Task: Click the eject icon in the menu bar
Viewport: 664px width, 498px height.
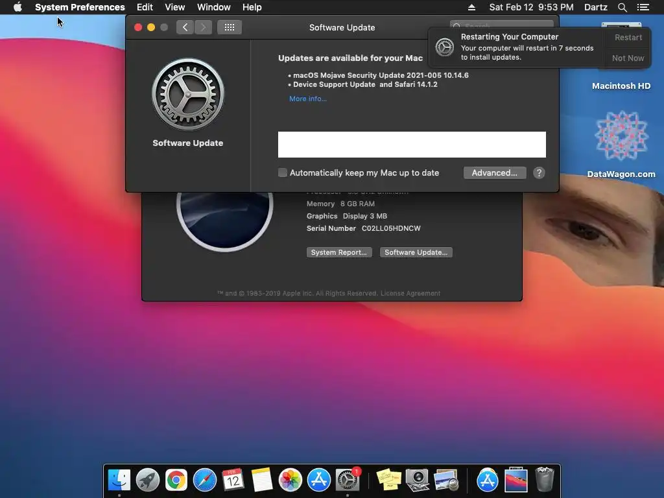Action: click(471, 7)
